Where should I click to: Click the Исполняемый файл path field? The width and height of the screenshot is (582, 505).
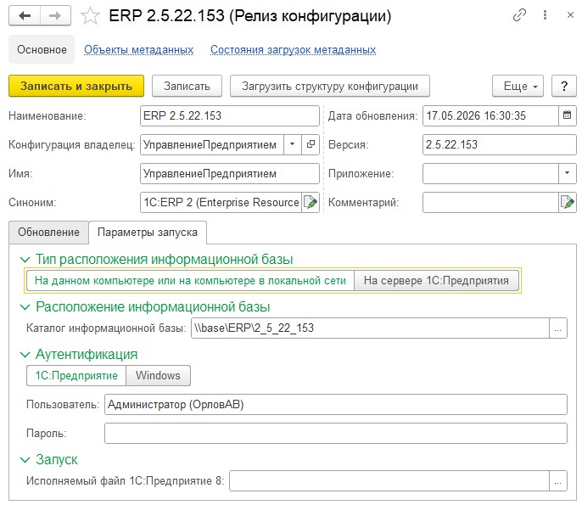click(x=389, y=481)
